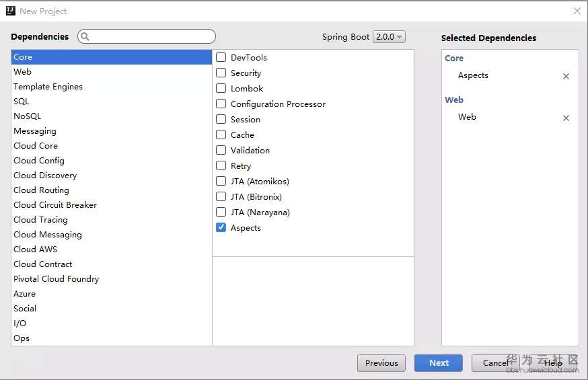Tick the Lombok checkbox
588x380 pixels.
221,88
